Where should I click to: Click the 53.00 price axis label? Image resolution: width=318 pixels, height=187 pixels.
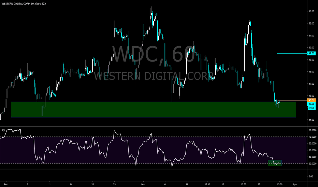[311, 11]
